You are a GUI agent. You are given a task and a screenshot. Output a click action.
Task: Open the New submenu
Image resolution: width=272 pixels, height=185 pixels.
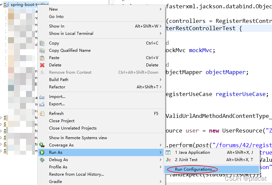101,9
